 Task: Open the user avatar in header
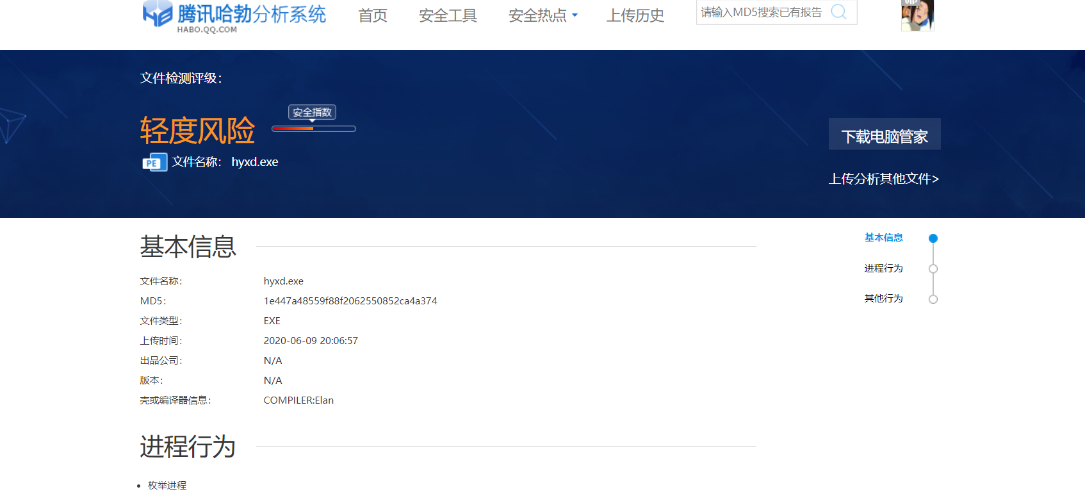(x=917, y=15)
